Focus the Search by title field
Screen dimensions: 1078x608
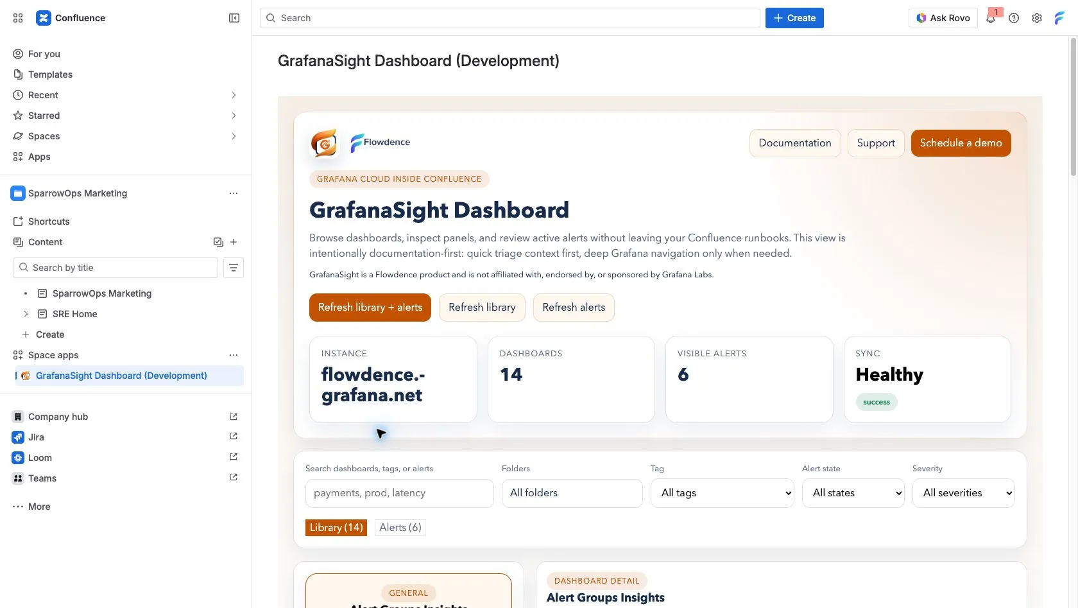[x=116, y=268]
